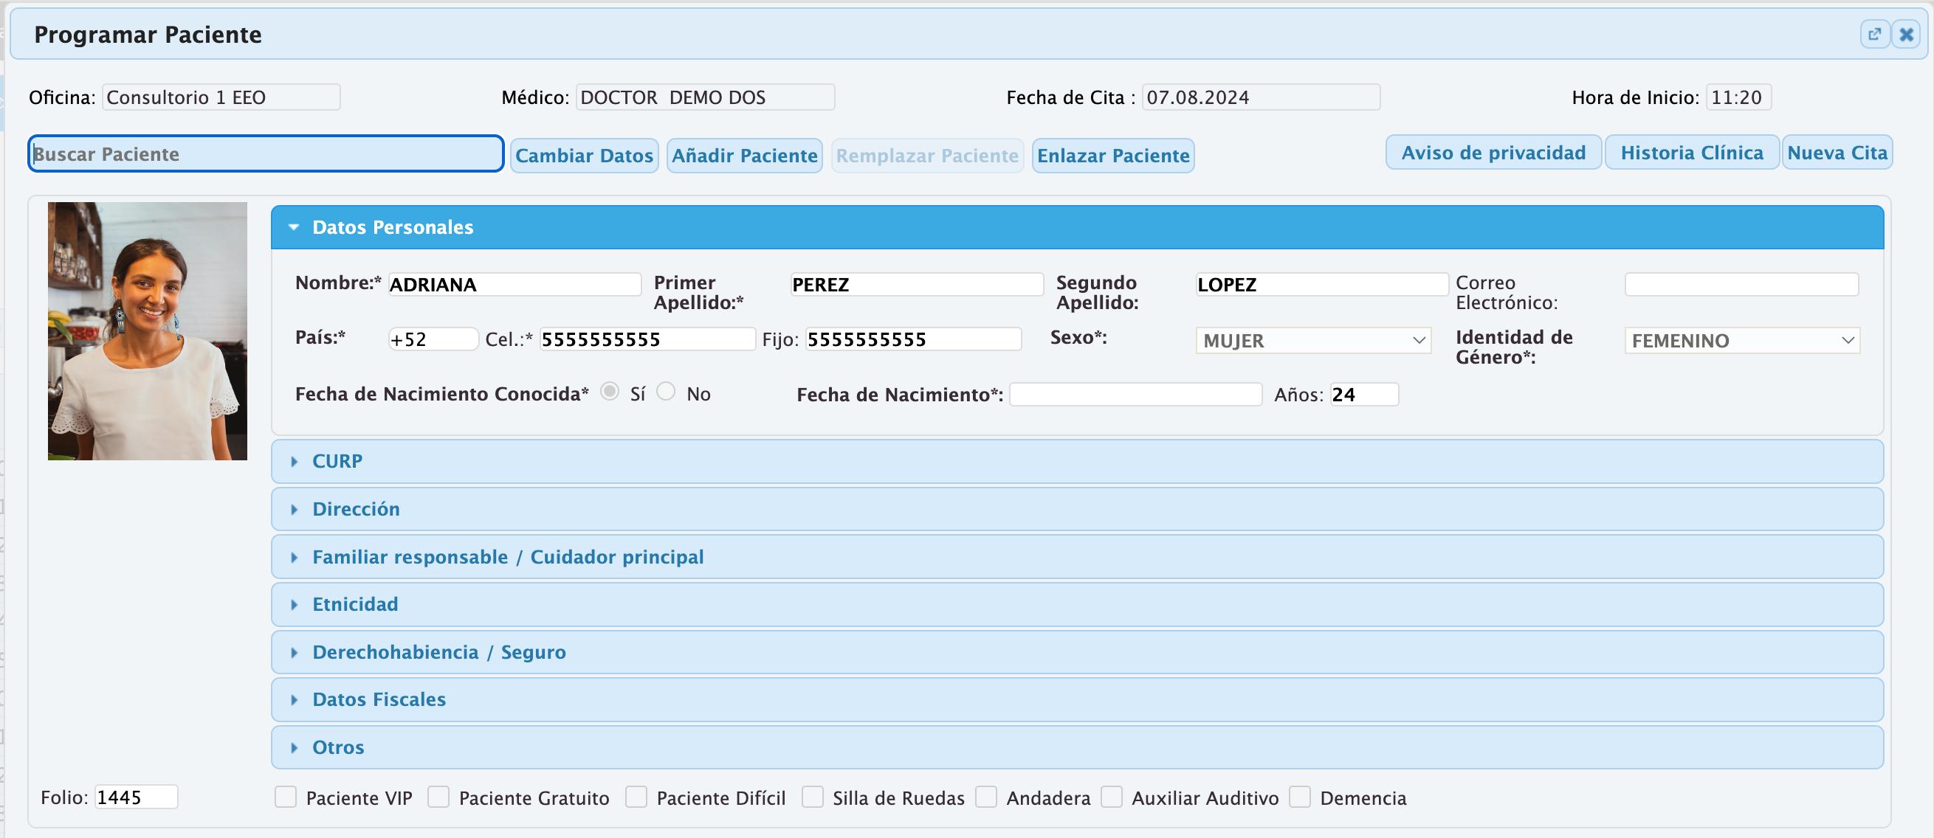1934x838 pixels.
Task: Check the Paciente Gratuito box
Action: point(438,797)
